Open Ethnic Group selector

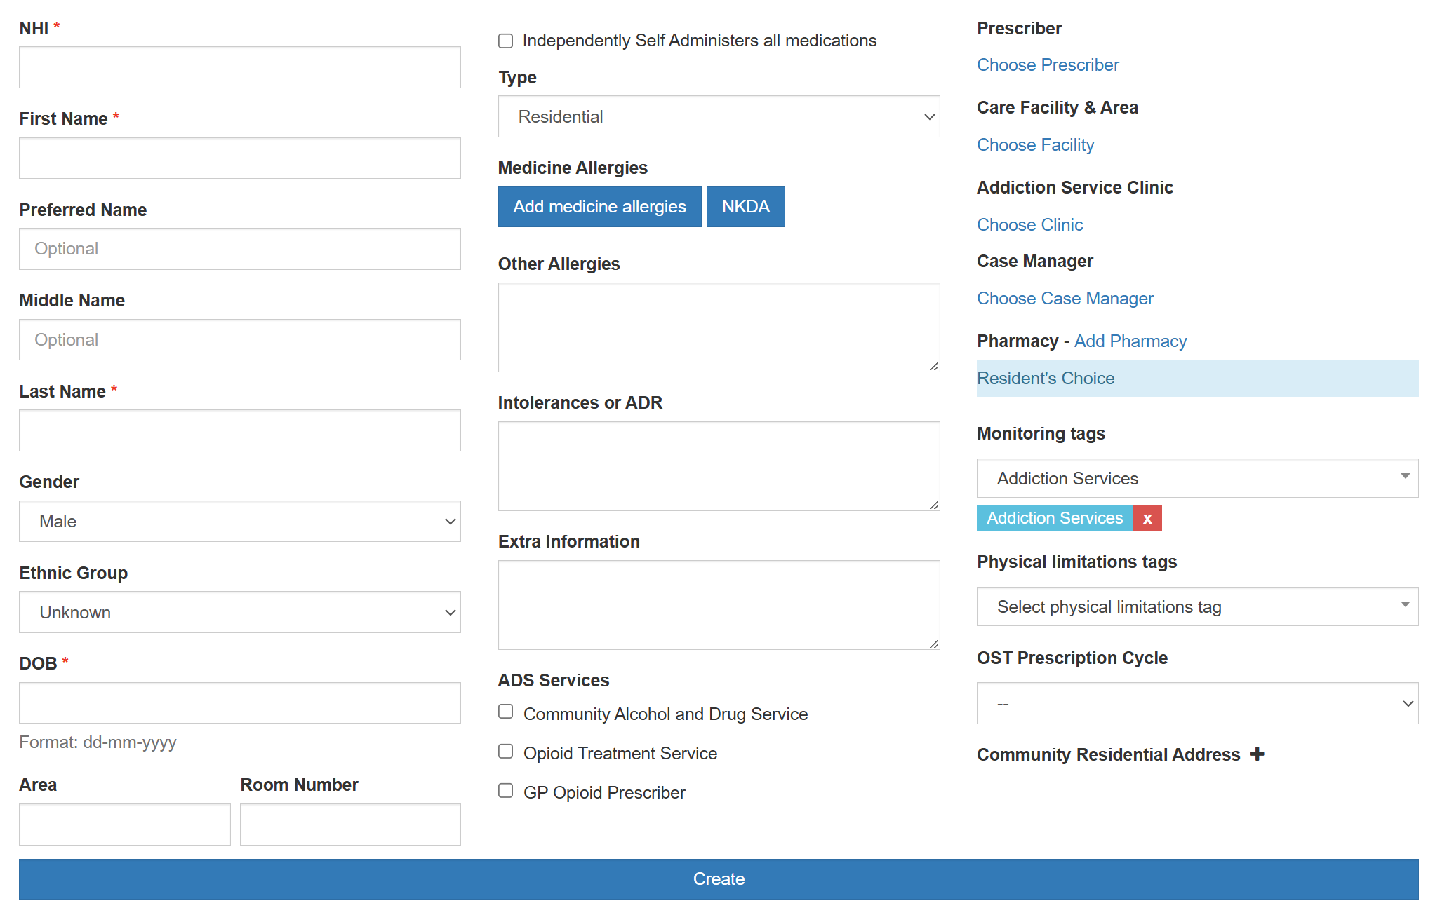point(239,613)
